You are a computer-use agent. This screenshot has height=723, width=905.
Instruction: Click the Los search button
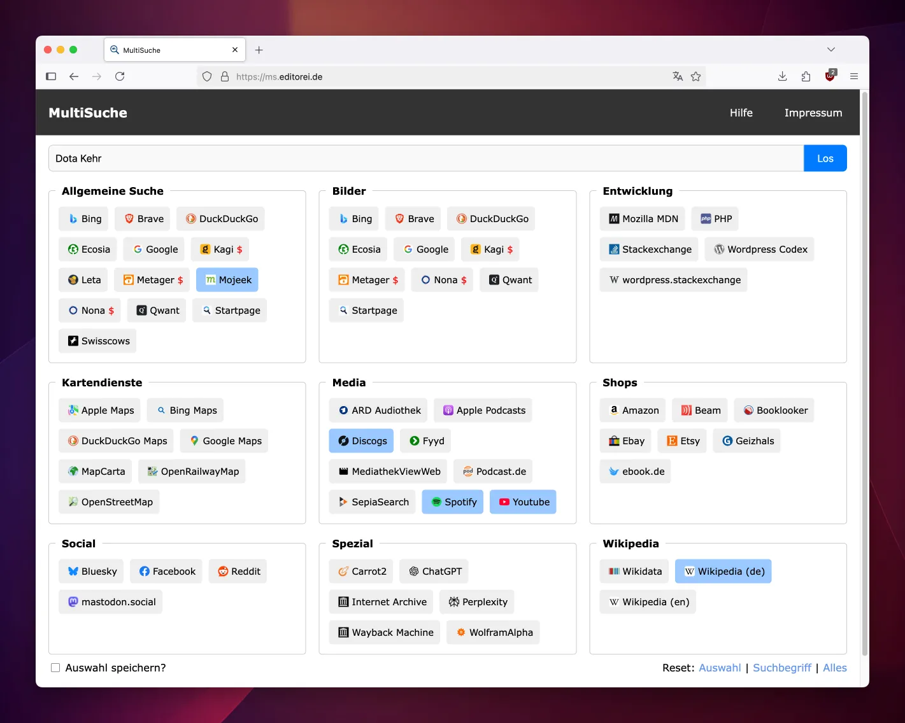coord(825,158)
